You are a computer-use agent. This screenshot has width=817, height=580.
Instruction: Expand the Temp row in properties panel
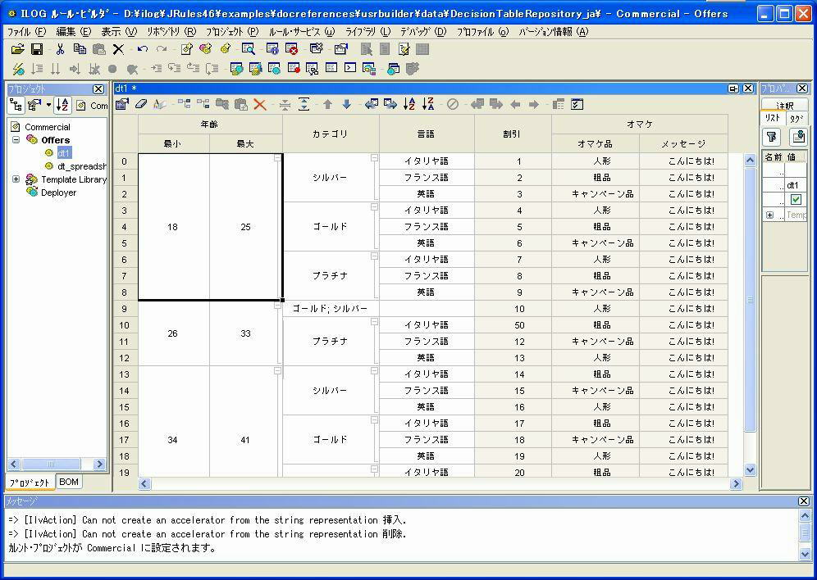click(x=769, y=215)
